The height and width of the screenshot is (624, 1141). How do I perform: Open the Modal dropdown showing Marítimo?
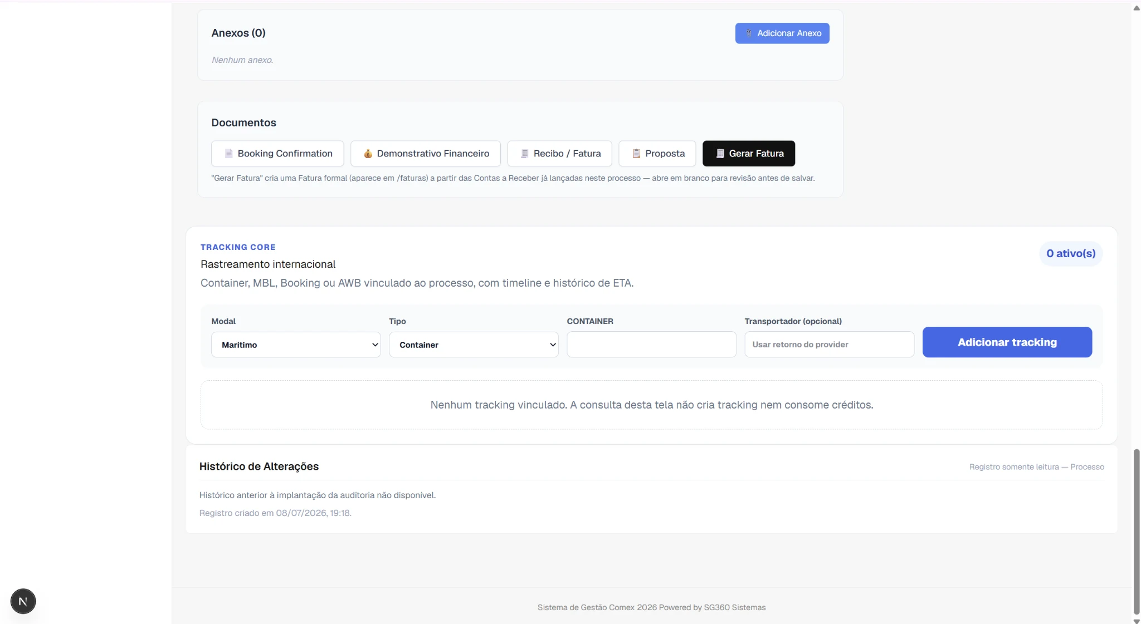296,345
